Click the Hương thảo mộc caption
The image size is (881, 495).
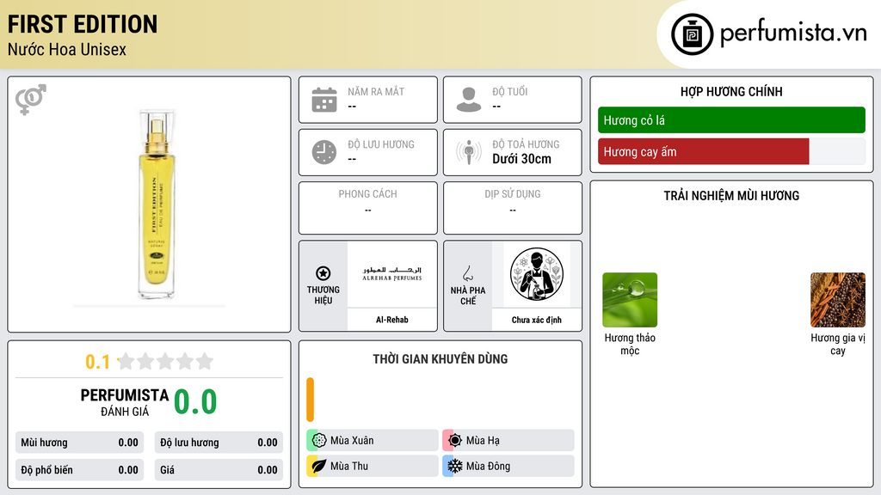630,344
